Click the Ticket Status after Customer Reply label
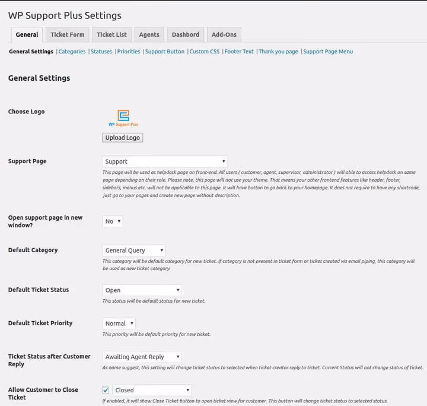This screenshot has height=406, width=427. [49, 360]
